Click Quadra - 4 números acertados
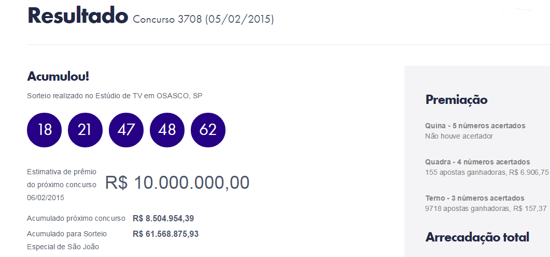 point(477,162)
